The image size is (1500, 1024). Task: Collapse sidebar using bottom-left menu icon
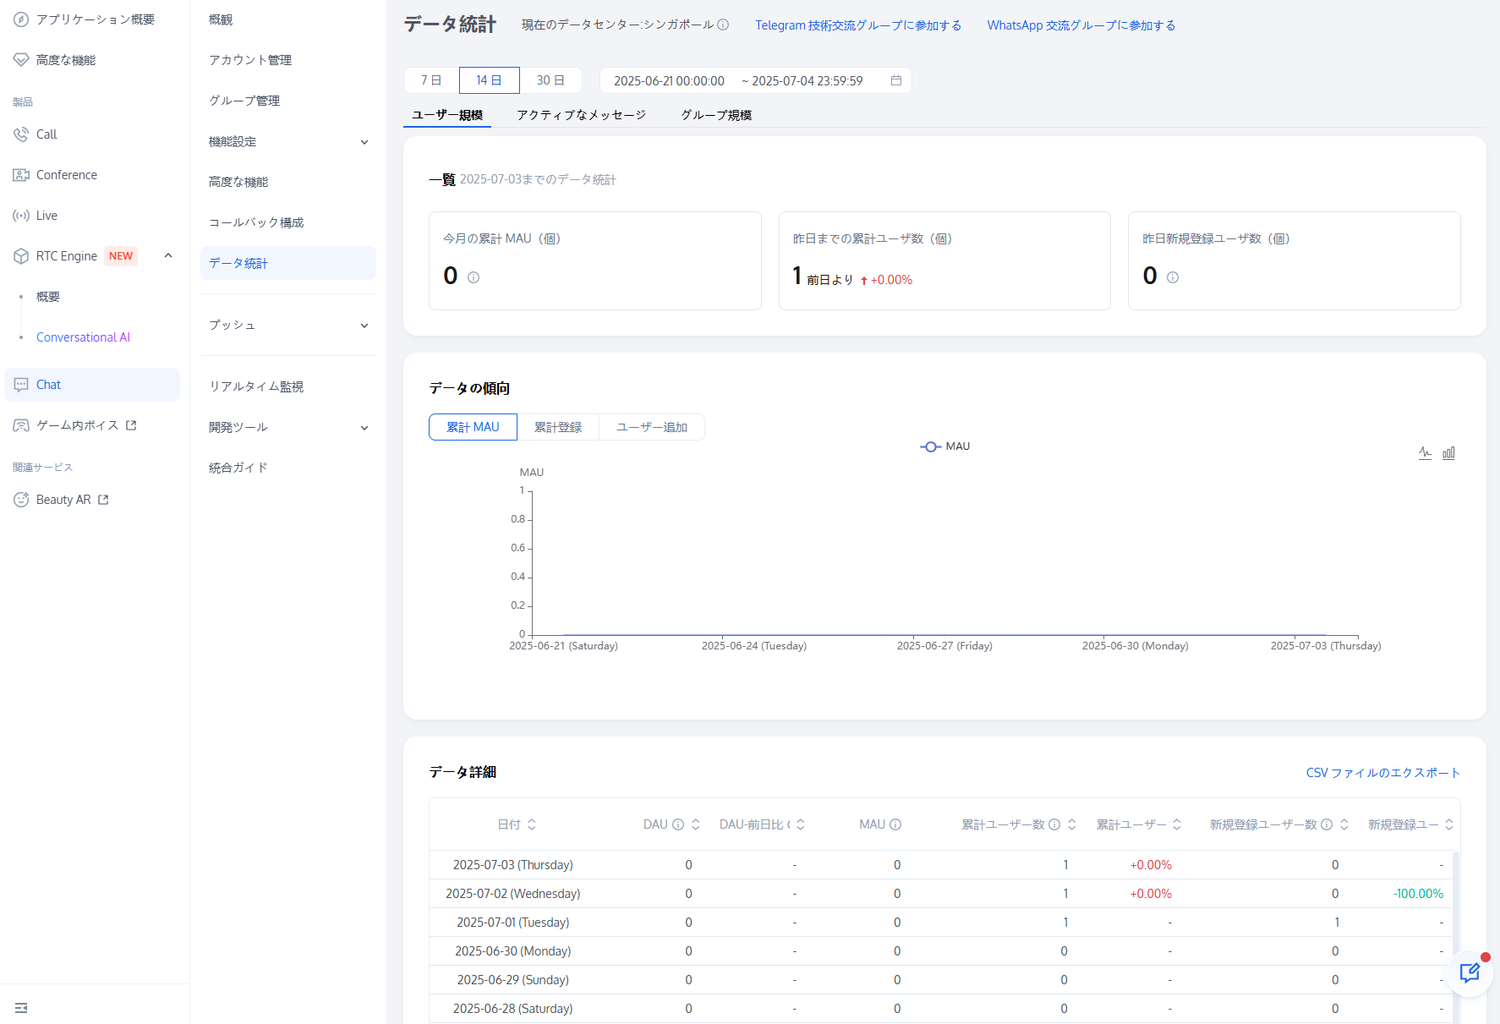21,1007
